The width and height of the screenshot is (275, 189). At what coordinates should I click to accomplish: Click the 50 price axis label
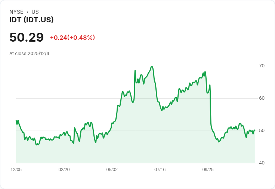(x=262, y=131)
